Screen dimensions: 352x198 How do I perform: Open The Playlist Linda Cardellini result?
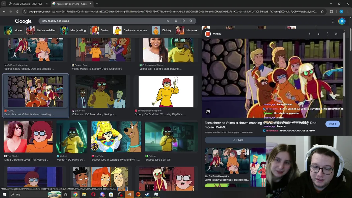[28, 141]
